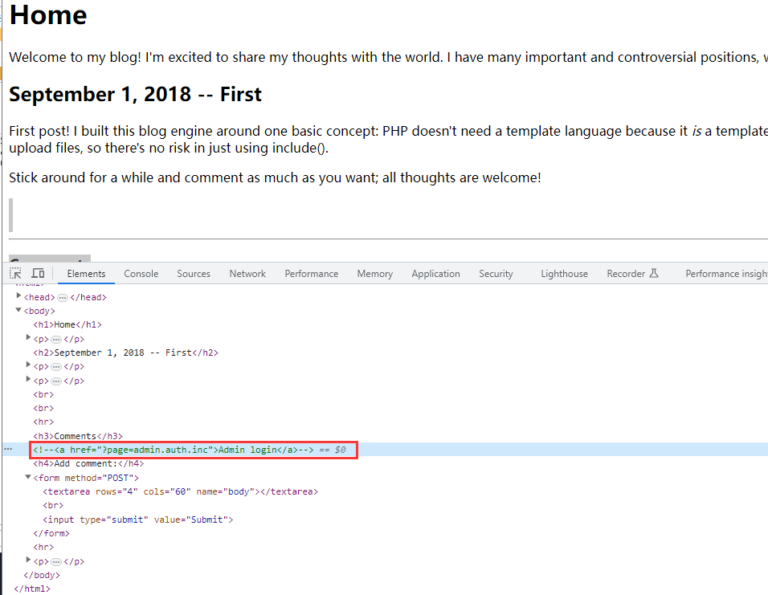This screenshot has height=595, width=768.
Task: Open the Application tab
Action: coord(435,274)
